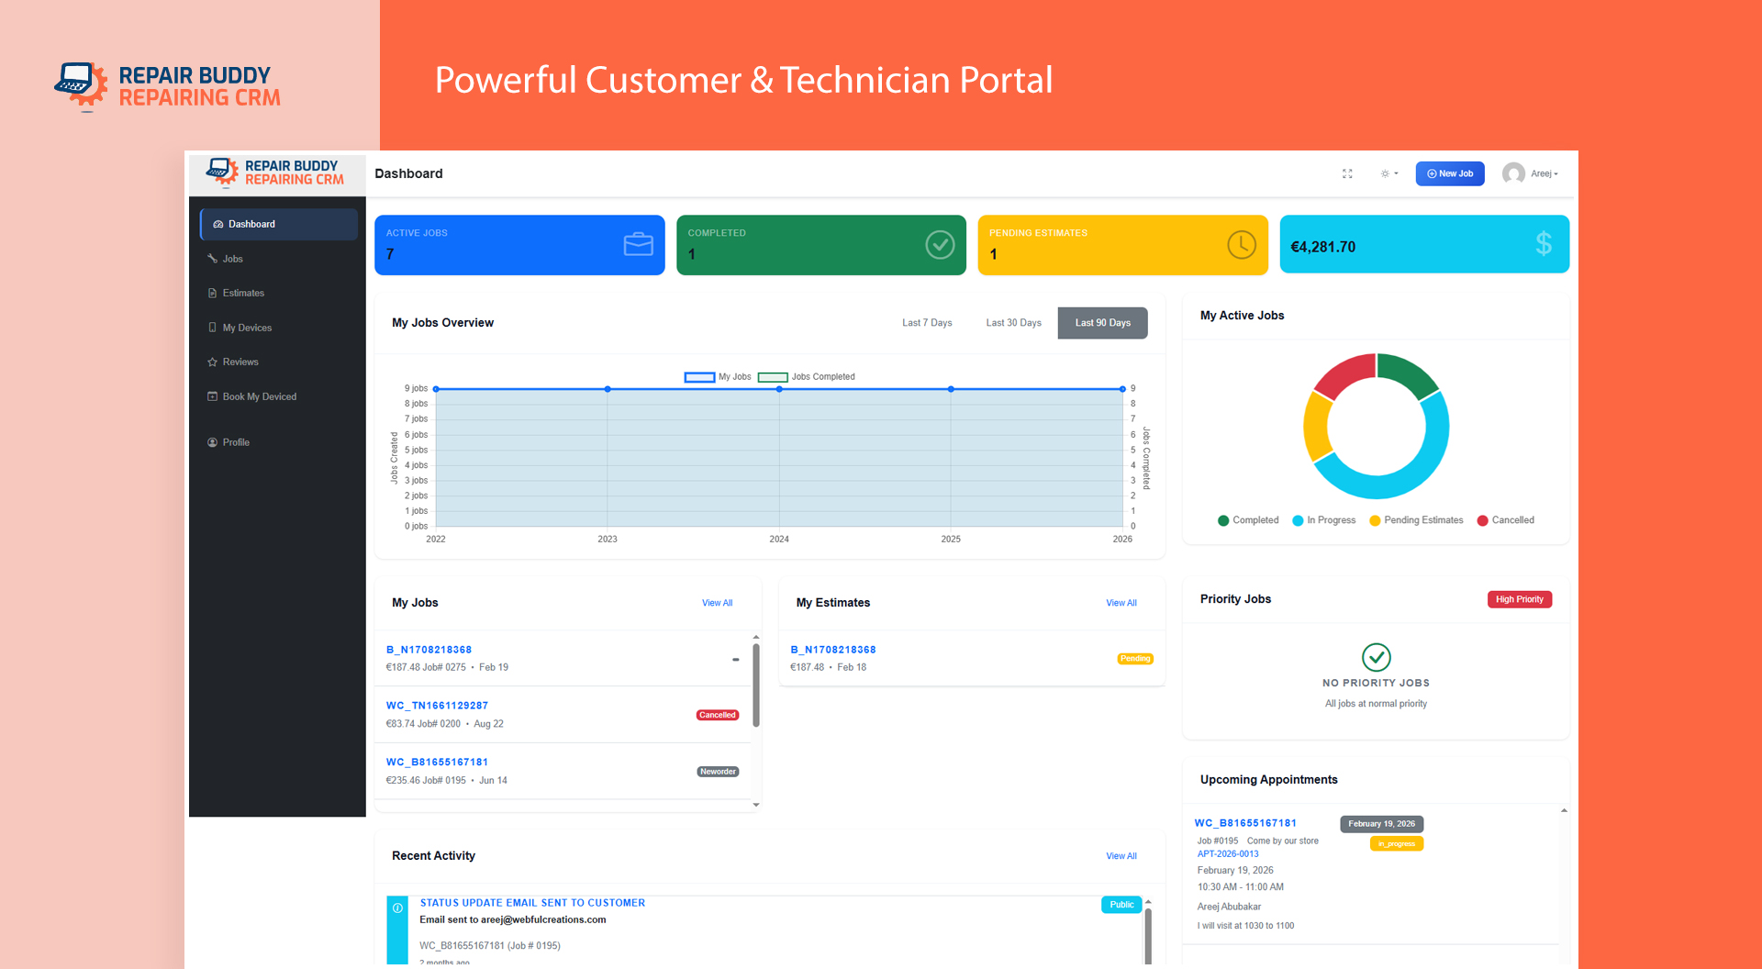Go to Estimates in the sidebar
The width and height of the screenshot is (1762, 969).
(x=243, y=294)
